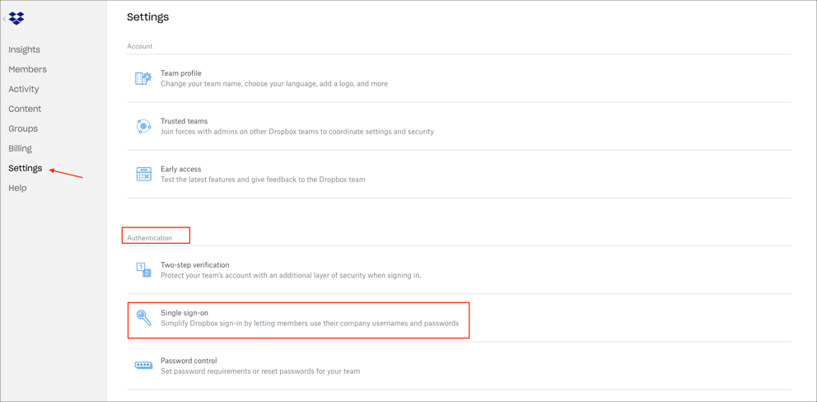Click the Team profile icon
Image resolution: width=817 pixels, height=402 pixels.
[x=143, y=78]
